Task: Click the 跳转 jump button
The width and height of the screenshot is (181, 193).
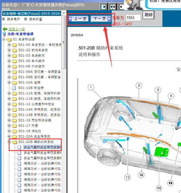Action: coord(148,15)
